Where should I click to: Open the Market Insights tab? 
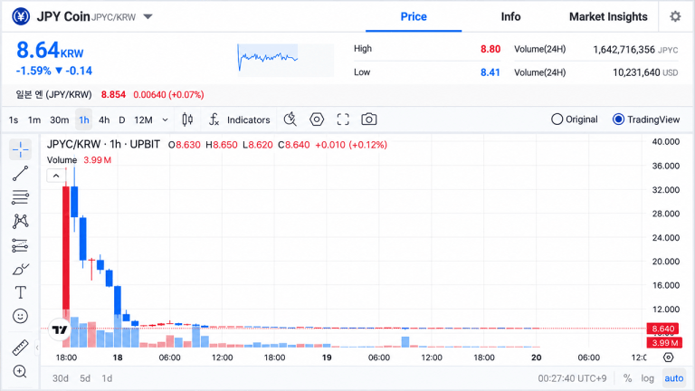coord(608,17)
